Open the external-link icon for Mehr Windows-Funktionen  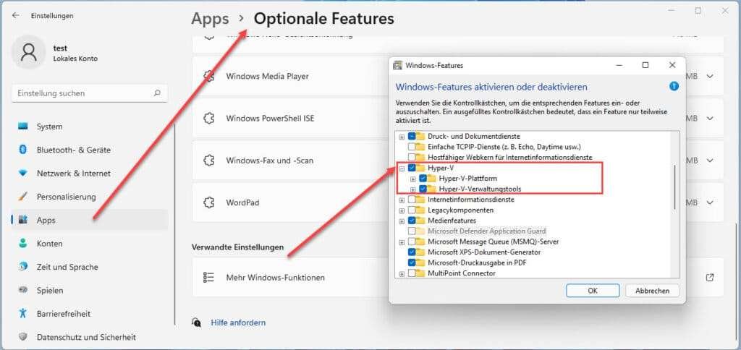[709, 277]
